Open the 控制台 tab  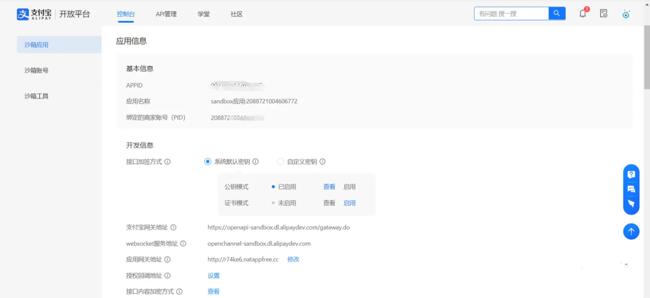pos(126,14)
